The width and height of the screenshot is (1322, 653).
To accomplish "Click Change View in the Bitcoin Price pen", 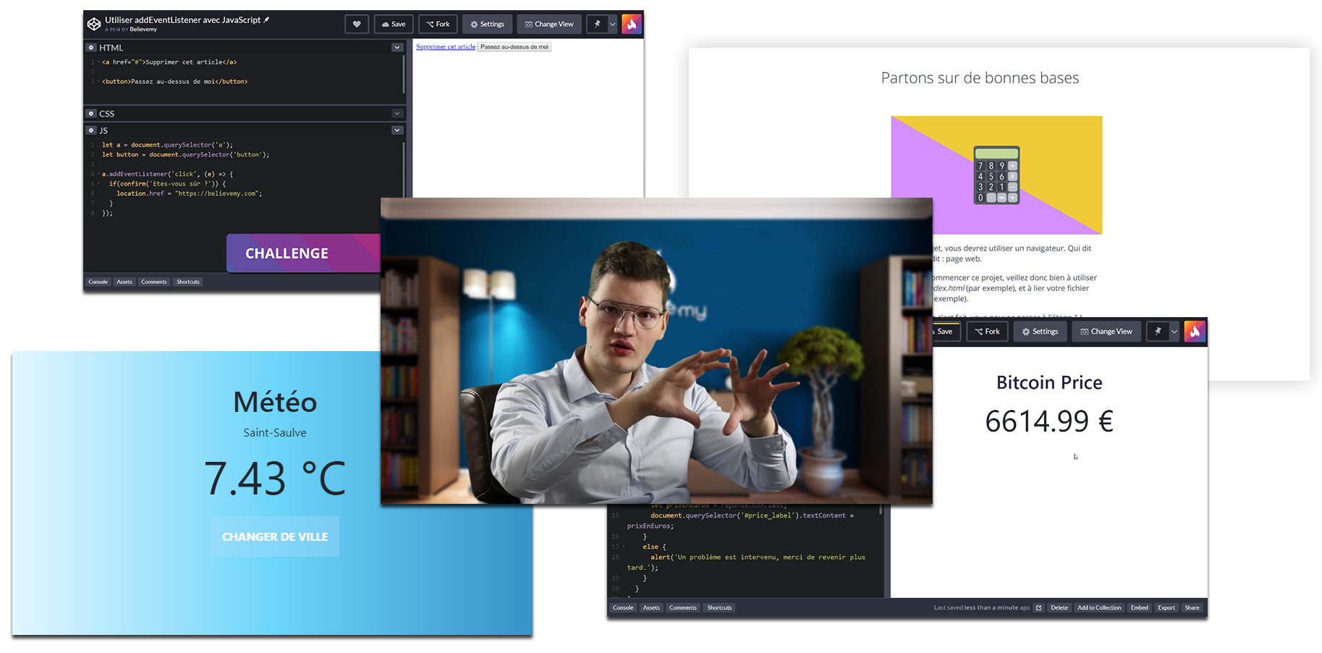I will tap(1106, 332).
